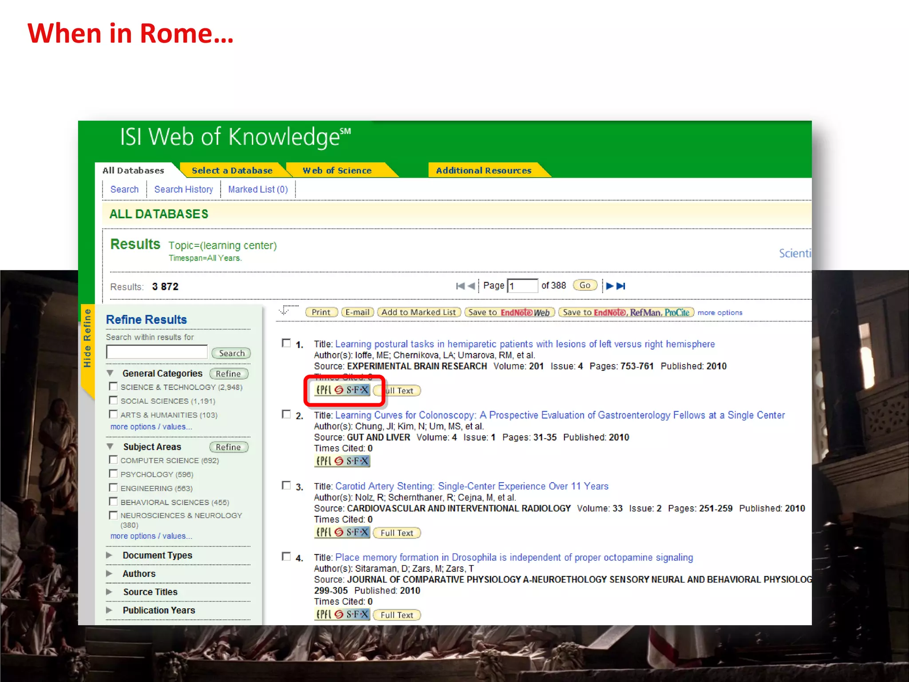This screenshot has width=909, height=682.
Task: Tick Social Sciences category checkbox
Action: (113, 400)
